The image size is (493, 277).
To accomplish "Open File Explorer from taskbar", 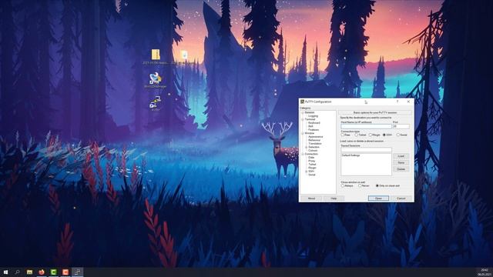I will pyautogui.click(x=29, y=272).
